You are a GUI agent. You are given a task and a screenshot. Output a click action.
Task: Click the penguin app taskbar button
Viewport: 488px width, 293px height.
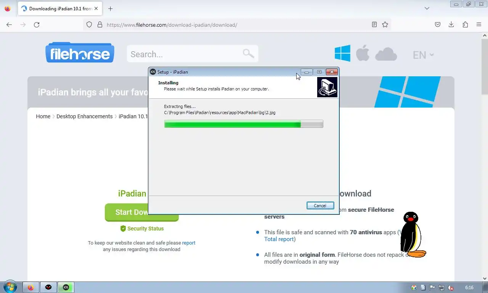pos(48,287)
